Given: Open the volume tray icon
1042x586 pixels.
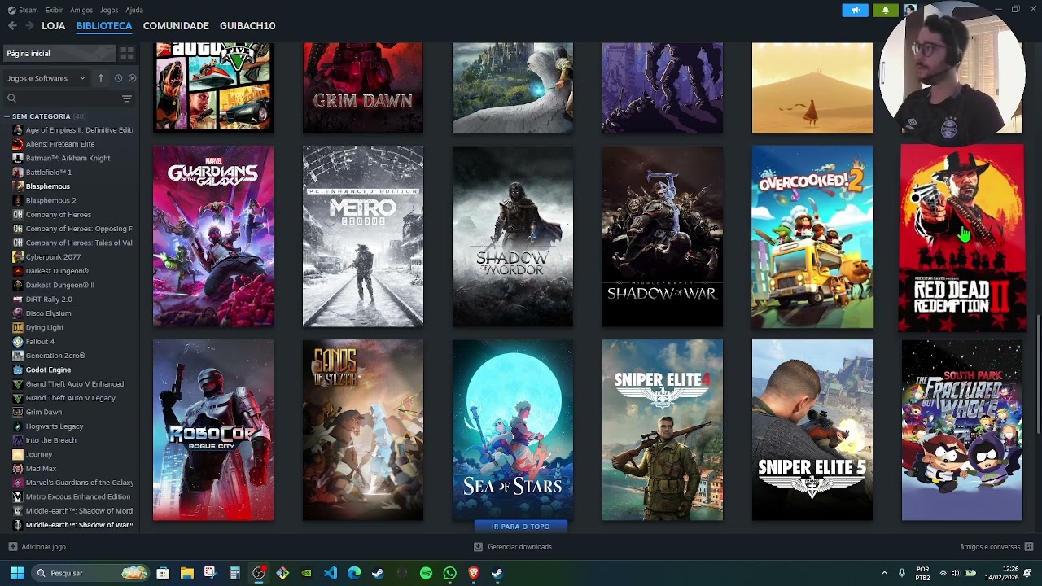Looking at the screenshot, I should [x=955, y=573].
